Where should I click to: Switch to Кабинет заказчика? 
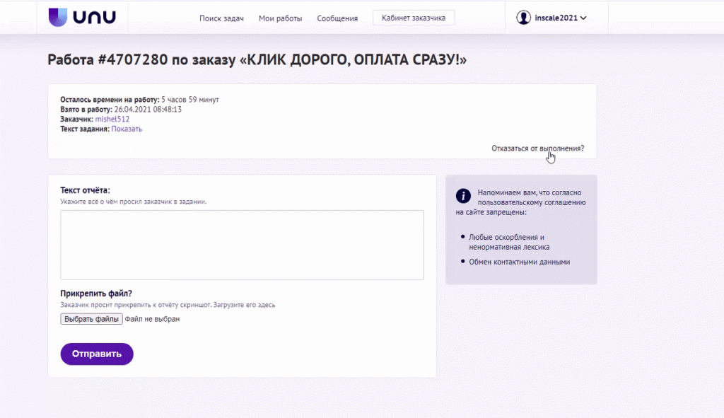pos(413,17)
